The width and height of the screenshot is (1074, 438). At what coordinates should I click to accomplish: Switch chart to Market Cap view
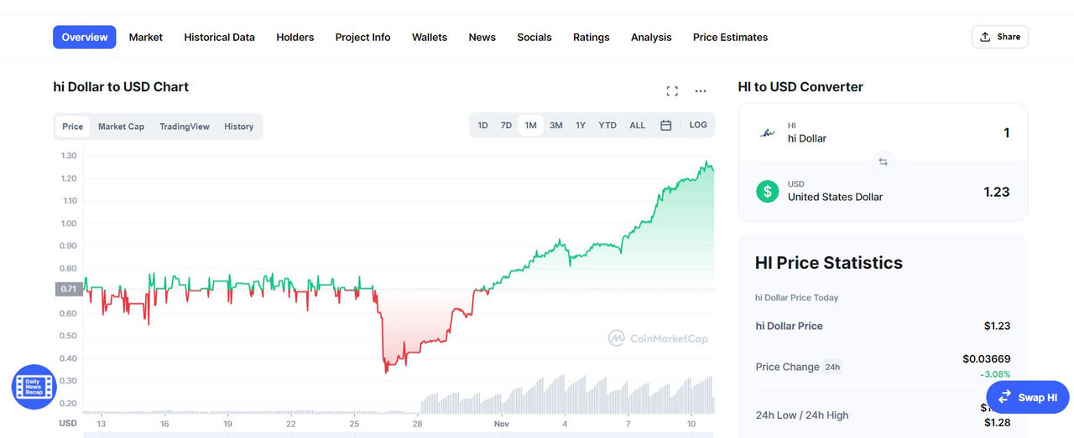121,126
